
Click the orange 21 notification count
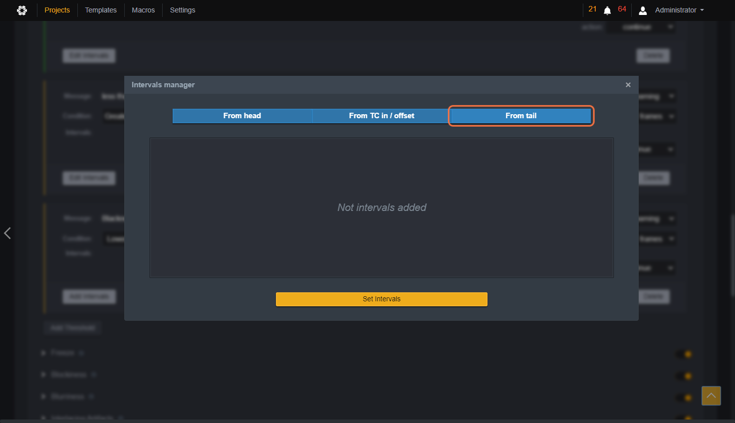(592, 9)
